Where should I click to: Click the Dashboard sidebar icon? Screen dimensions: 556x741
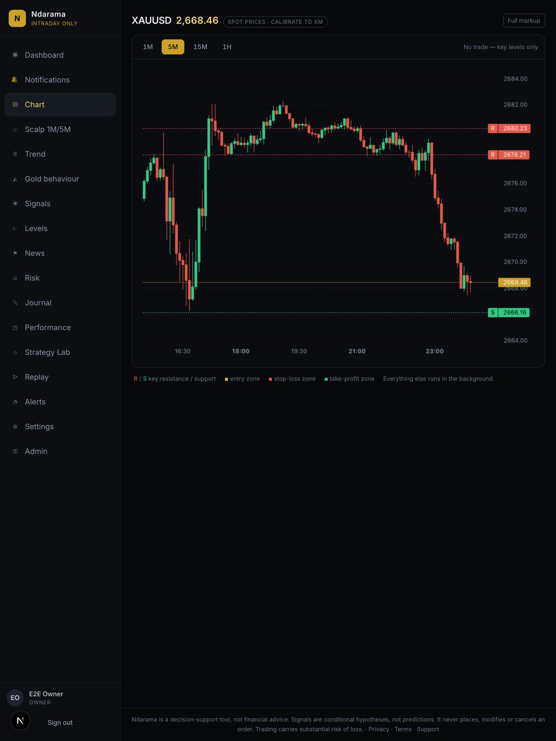[x=15, y=55]
